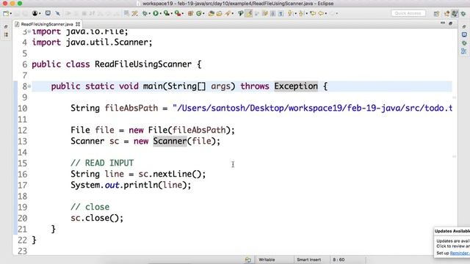This screenshot has height=264, width=470.
Task: Click the Updates Available notification title
Action: pyautogui.click(x=452, y=231)
